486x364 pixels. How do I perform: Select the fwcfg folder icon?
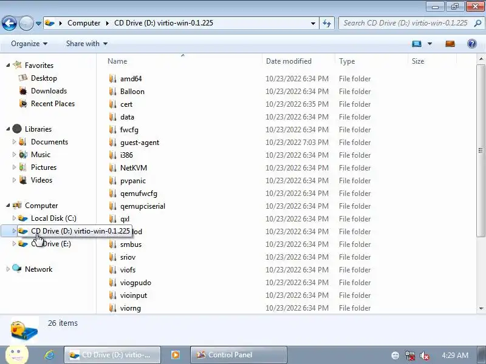pyautogui.click(x=113, y=129)
